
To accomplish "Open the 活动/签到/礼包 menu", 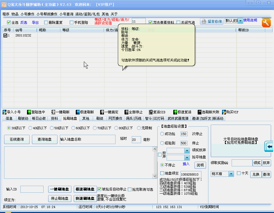I will [87, 14].
